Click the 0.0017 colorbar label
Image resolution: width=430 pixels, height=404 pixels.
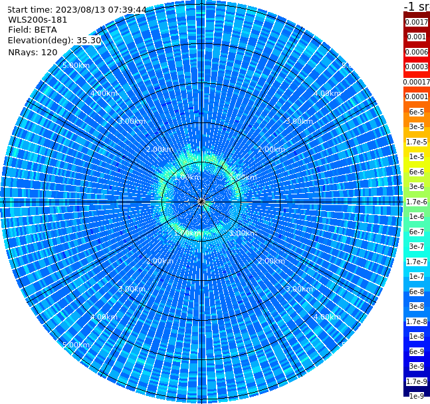[417, 22]
